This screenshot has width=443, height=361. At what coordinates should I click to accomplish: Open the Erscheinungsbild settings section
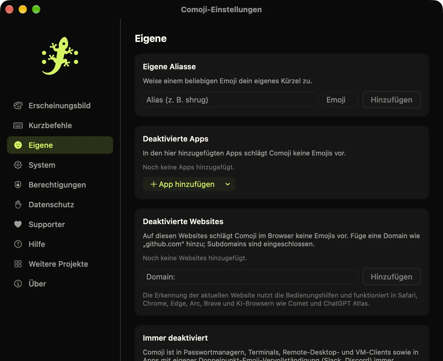[x=60, y=106]
